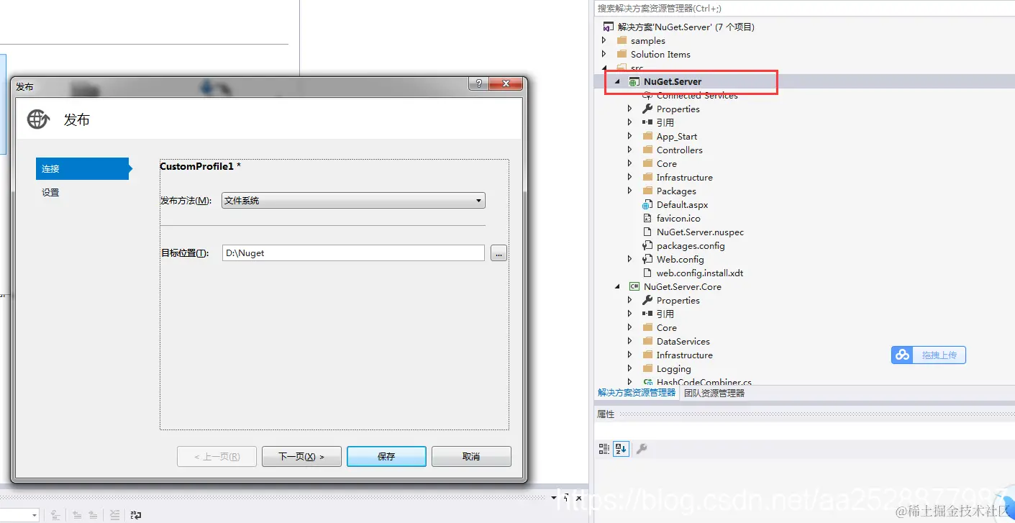
Task: Expand the samples folder node
Action: point(604,41)
